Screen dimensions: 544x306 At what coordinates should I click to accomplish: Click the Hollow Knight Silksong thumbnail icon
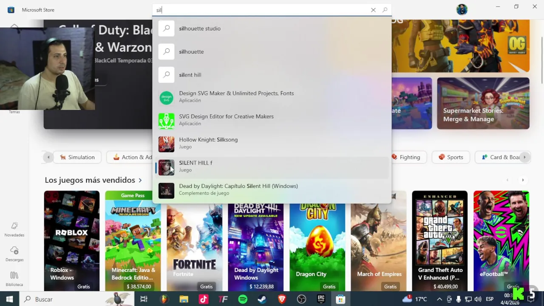coord(166,144)
